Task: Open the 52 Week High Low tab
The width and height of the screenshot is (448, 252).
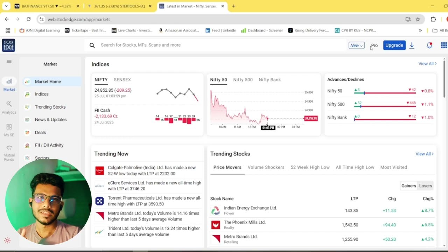Action: tap(310, 167)
